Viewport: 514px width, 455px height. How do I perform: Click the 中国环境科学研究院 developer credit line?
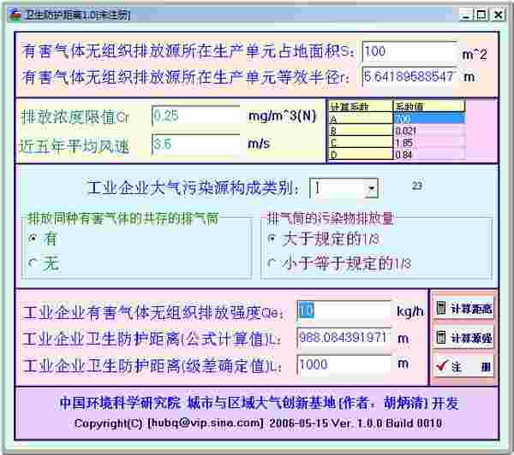(259, 403)
